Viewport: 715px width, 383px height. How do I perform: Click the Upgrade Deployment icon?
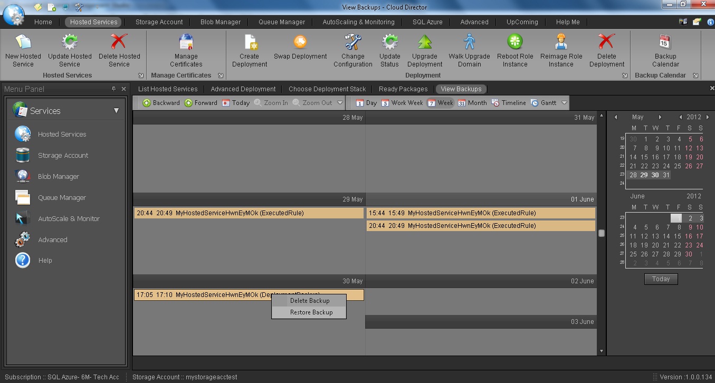point(425,42)
